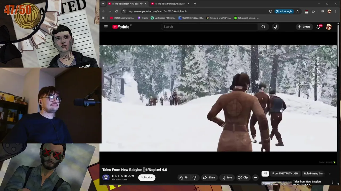Click Ask Google in address bar

tap(284, 11)
